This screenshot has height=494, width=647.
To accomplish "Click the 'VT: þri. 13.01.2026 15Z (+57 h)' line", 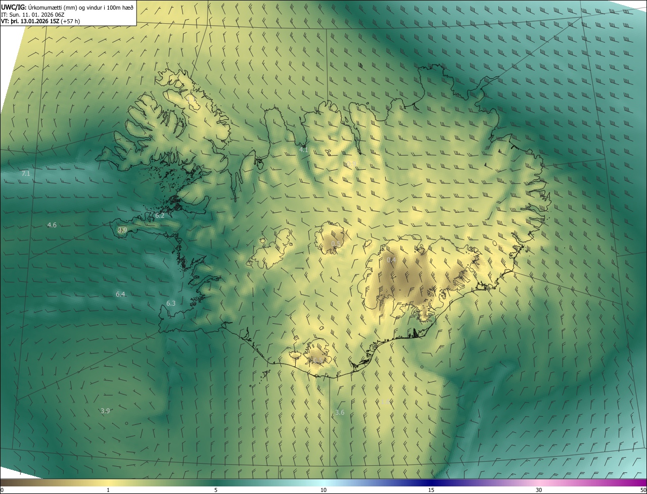I will [x=41, y=21].
